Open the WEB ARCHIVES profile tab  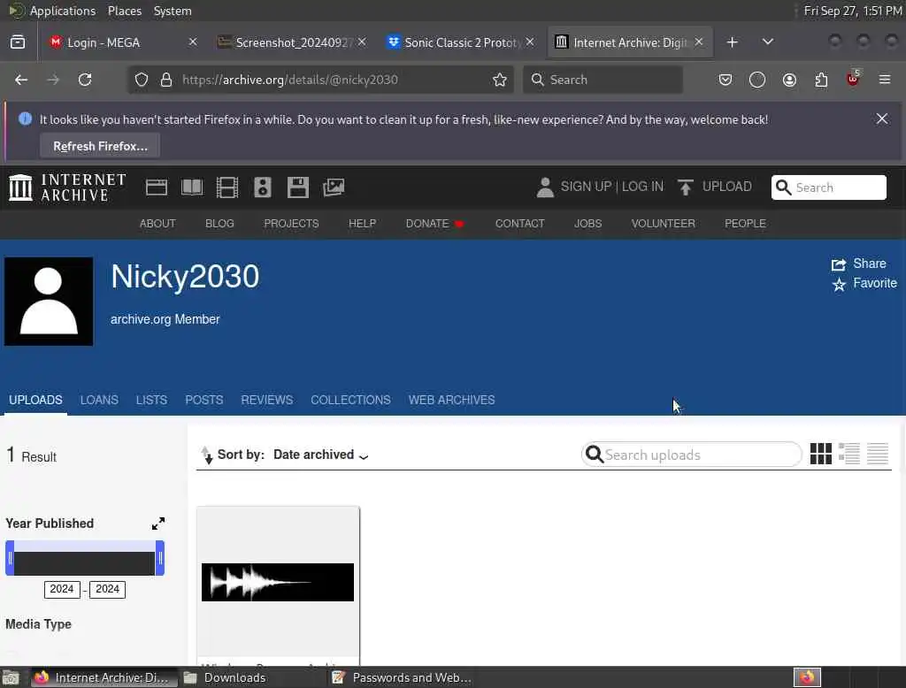pyautogui.click(x=452, y=400)
